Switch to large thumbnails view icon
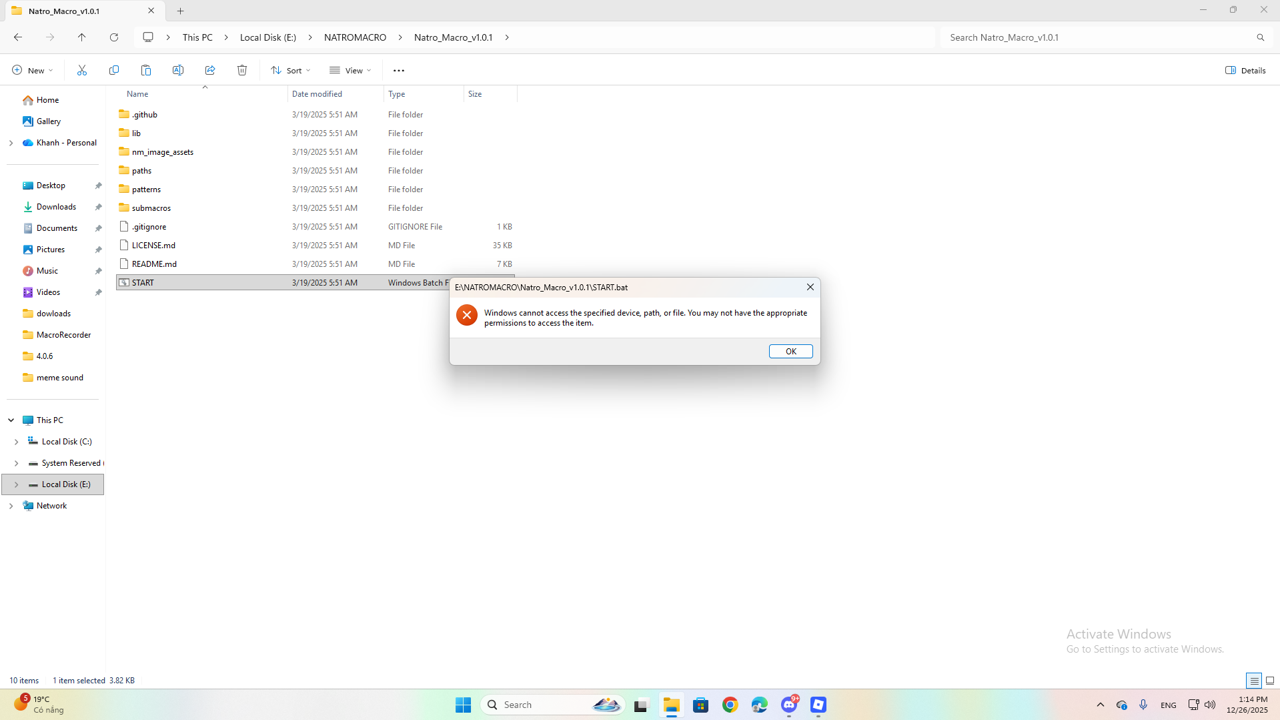The width and height of the screenshot is (1280, 720). click(x=1270, y=681)
